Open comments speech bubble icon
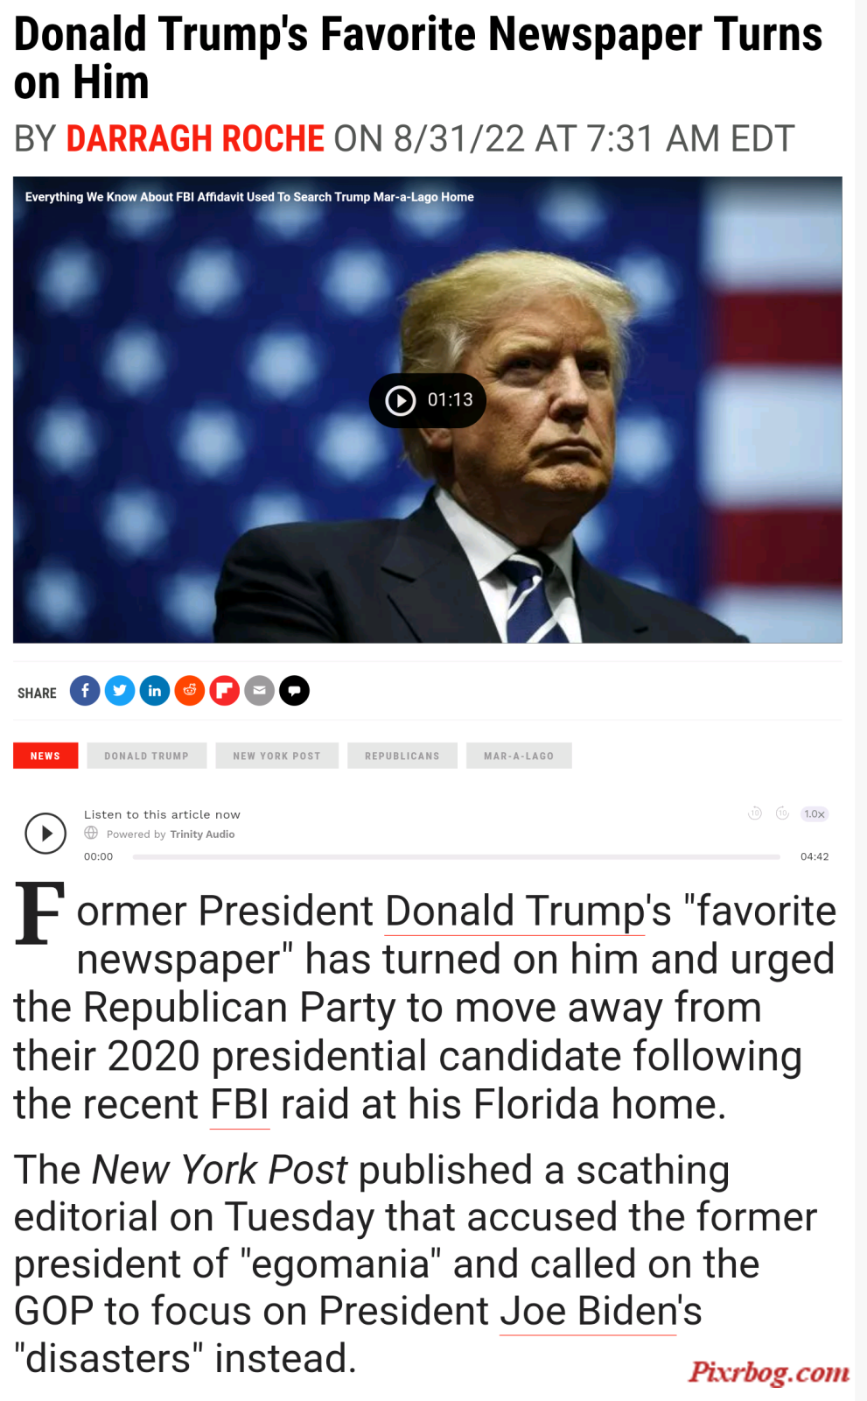This screenshot has width=867, height=1401. pos(295,691)
